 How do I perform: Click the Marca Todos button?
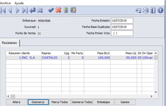tap(60, 102)
